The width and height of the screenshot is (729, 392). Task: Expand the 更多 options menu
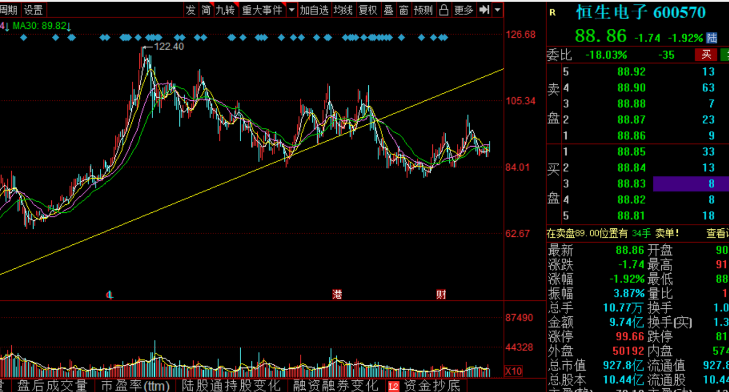(464, 10)
